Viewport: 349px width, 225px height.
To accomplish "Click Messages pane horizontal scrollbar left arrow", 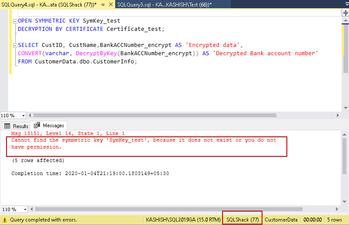I will [x=32, y=209].
